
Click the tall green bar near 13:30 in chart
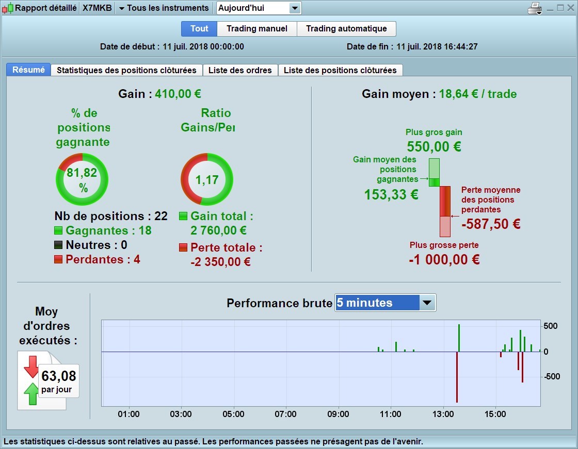click(x=459, y=338)
